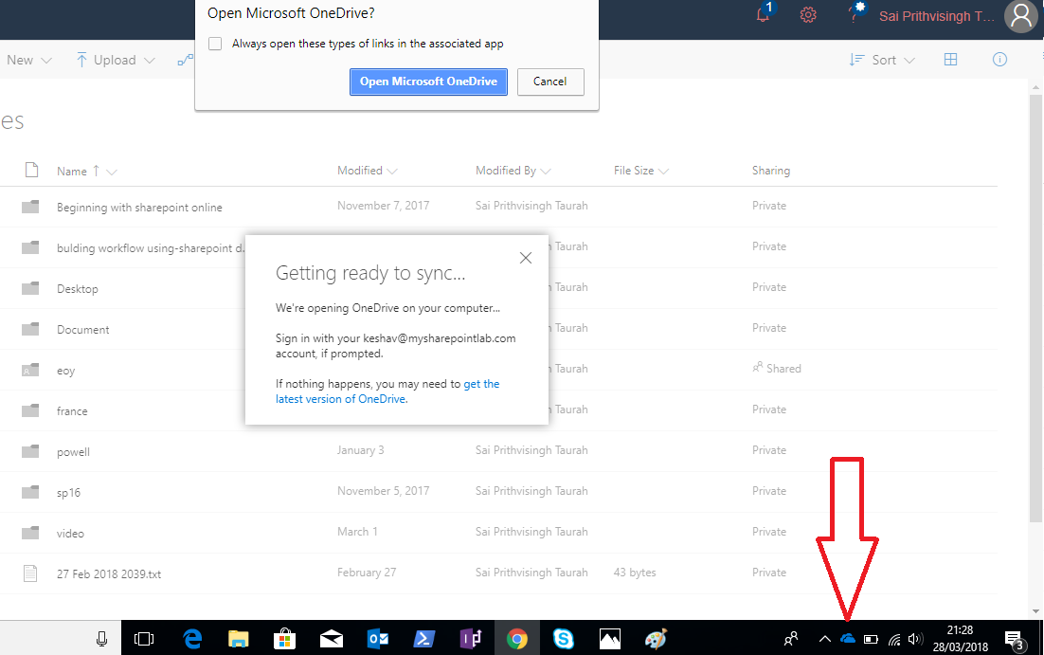Expand the New dropdown menu

click(28, 60)
